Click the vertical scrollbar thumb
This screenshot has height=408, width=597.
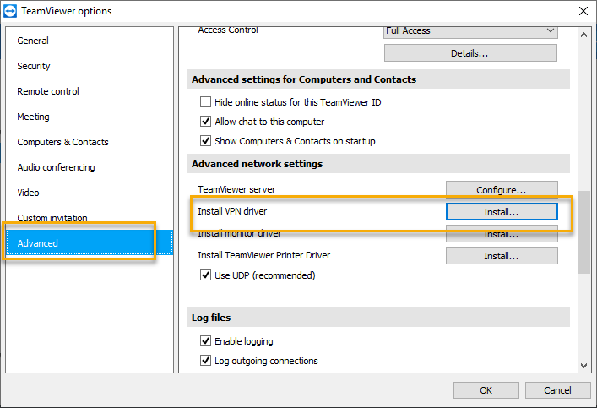click(x=583, y=231)
